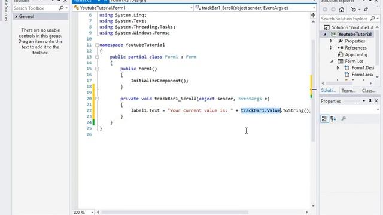Switch to the Soluti... tab
The width and height of the screenshot is (383, 215).
point(329,90)
